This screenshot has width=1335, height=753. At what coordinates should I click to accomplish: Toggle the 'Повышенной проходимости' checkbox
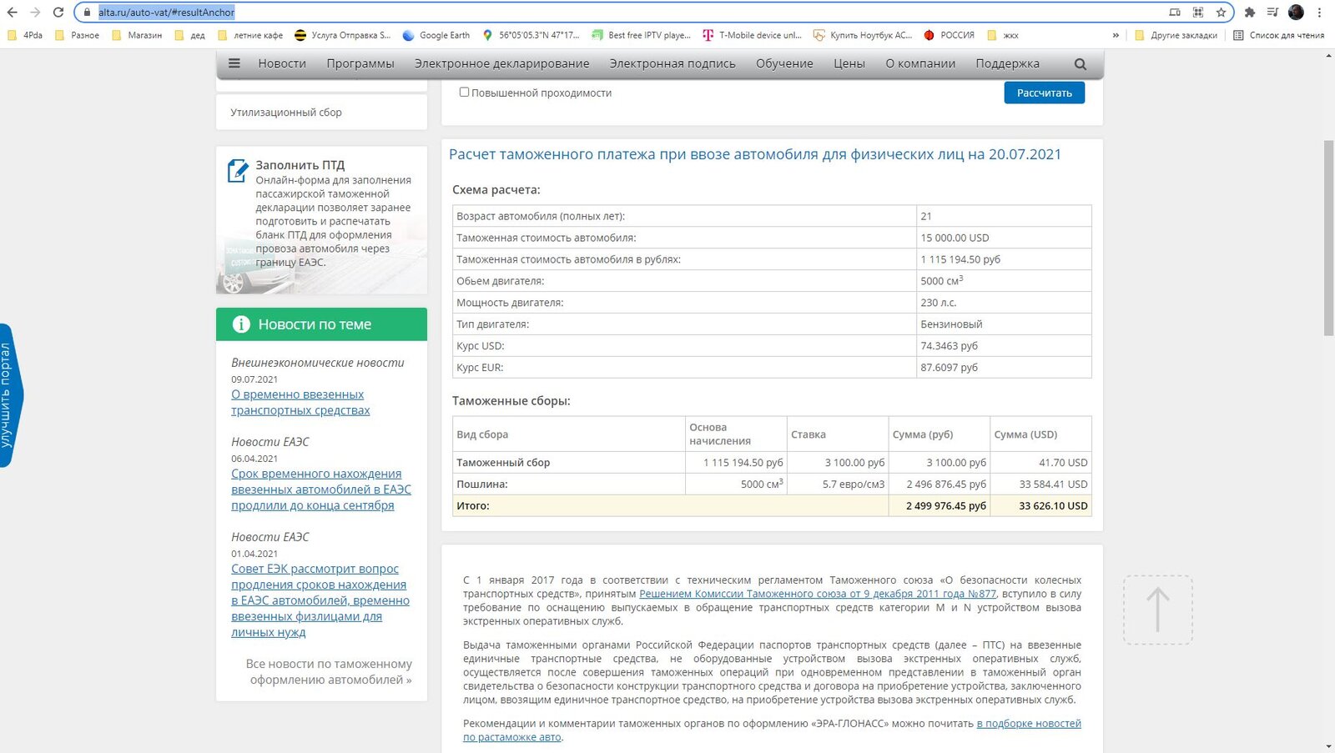pos(464,93)
